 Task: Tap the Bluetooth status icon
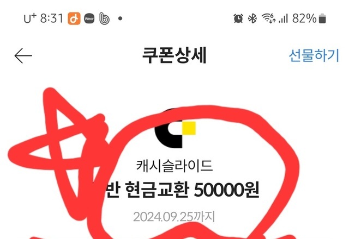[x=252, y=18]
